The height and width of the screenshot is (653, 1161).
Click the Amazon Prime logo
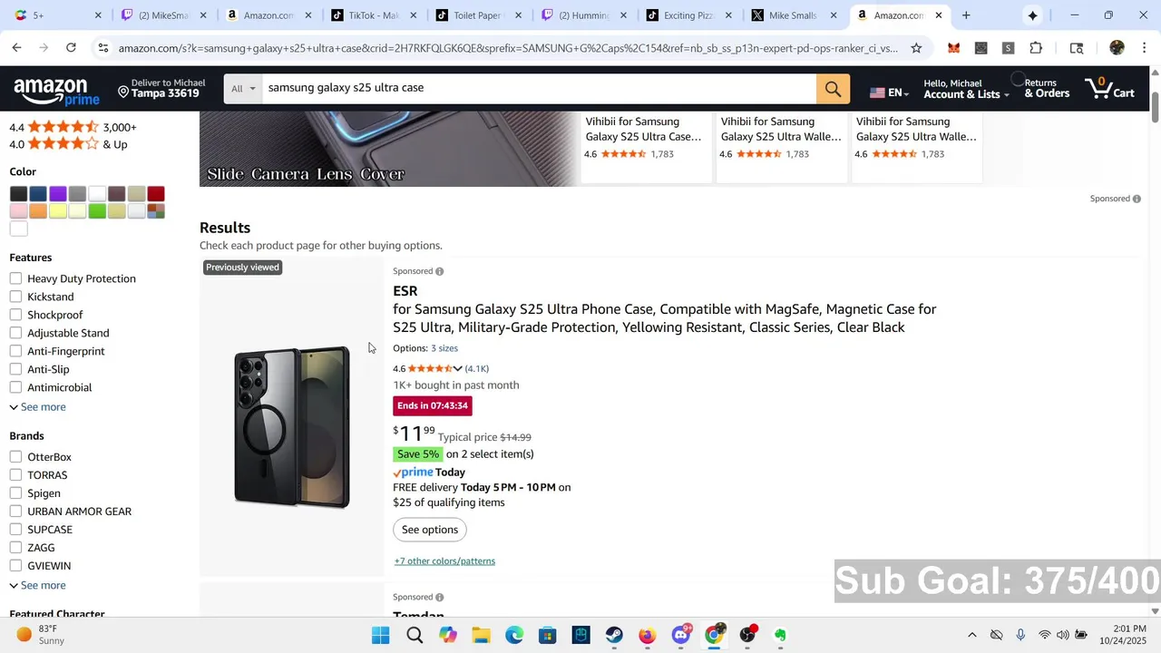pos(56,92)
